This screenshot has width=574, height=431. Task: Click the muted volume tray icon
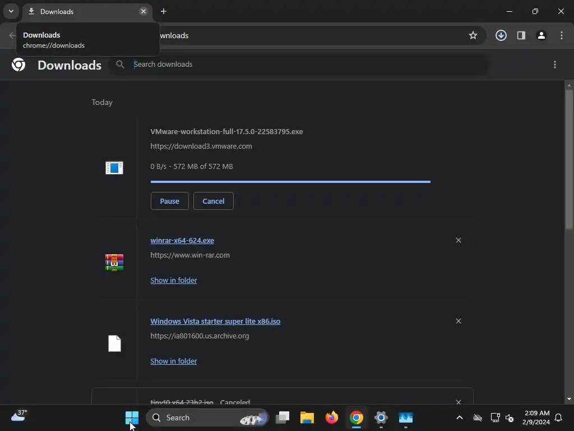coord(510,418)
